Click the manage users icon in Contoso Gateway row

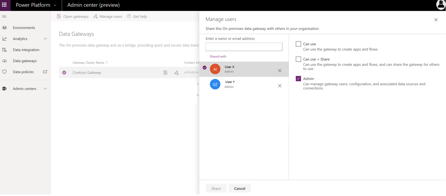tap(176, 73)
